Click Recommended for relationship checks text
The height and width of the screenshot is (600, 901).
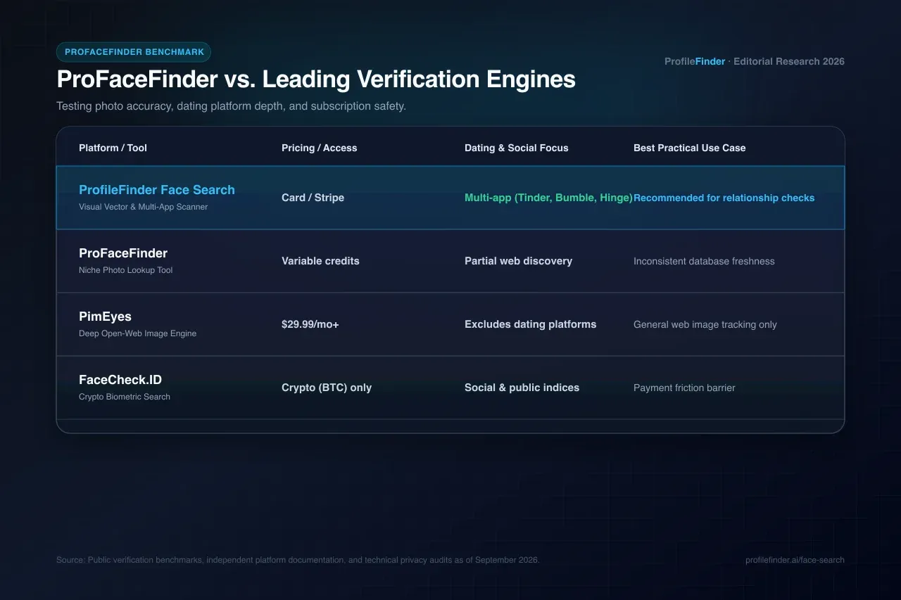coord(724,198)
